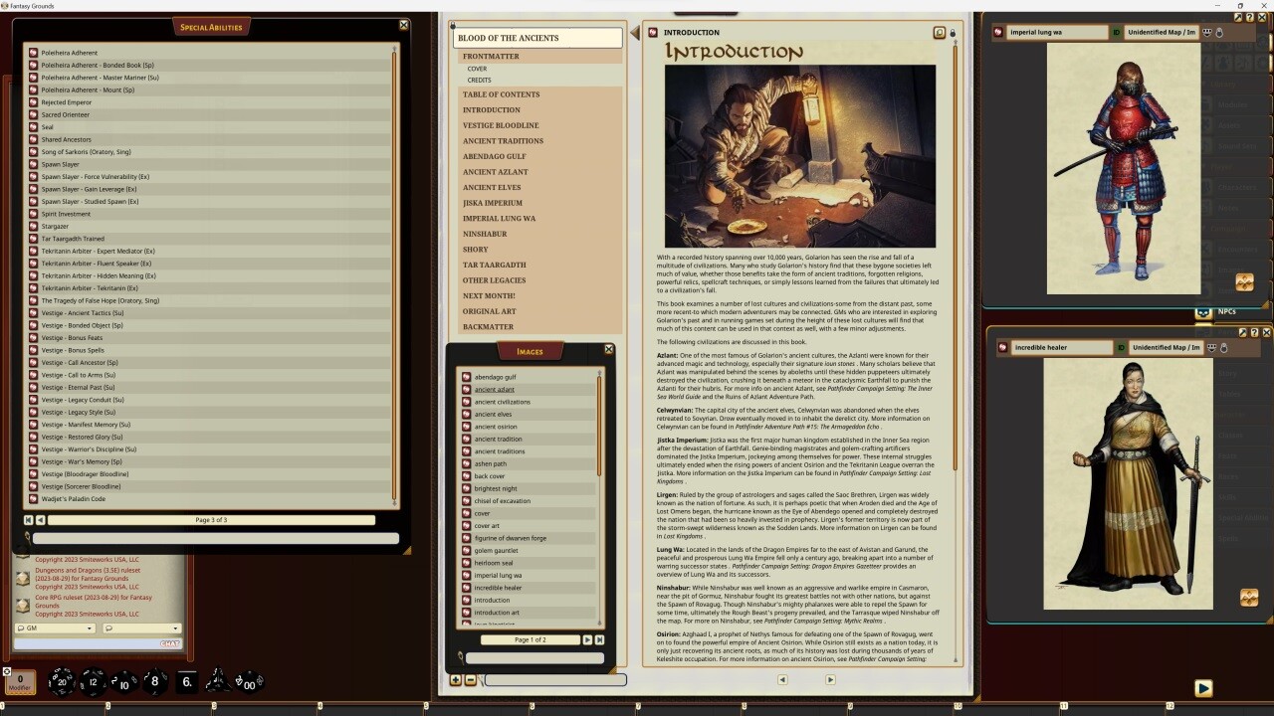This screenshot has width=1274, height=716.
Task: Switch to the NPCs sidebar tab
Action: [x=1227, y=311]
